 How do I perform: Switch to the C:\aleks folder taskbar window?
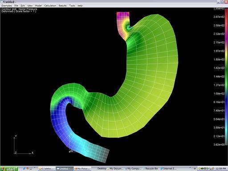pyautogui.click(x=46, y=169)
